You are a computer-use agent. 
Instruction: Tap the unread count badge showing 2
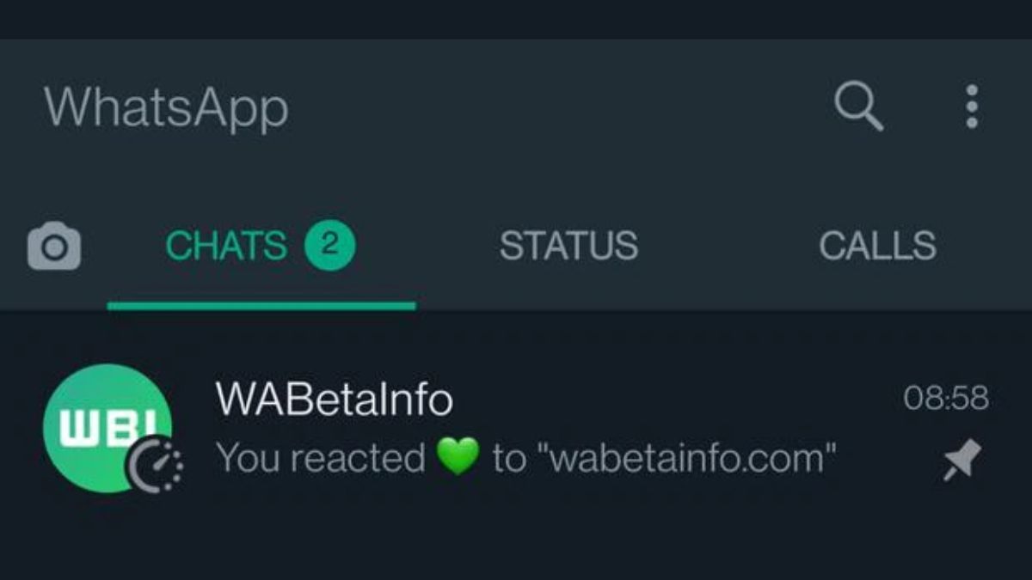pos(329,247)
